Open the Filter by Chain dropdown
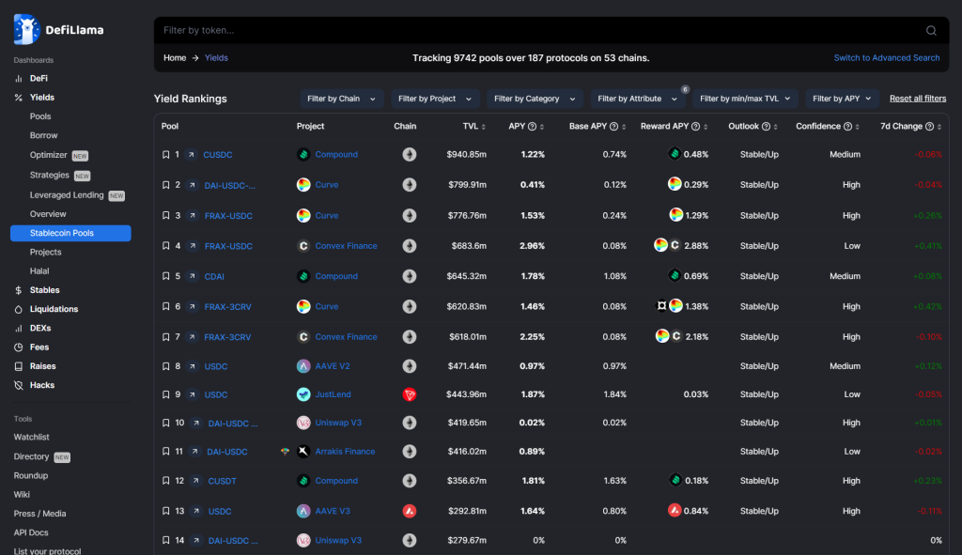Image resolution: width=962 pixels, height=555 pixels. (x=341, y=99)
